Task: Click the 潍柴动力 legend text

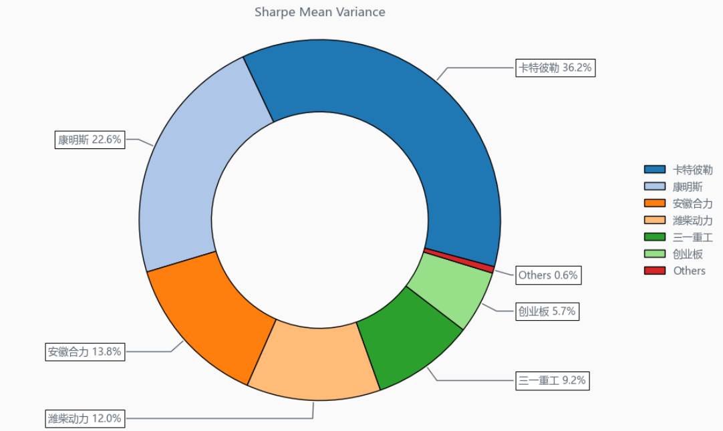Action: (x=692, y=221)
